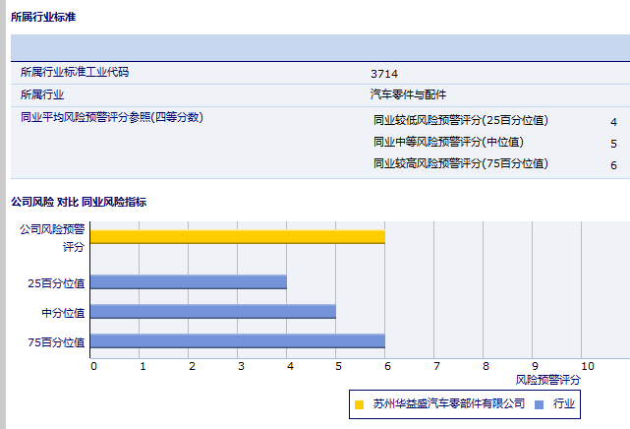This screenshot has height=429, width=630.
Task: Click 同业较高风险预警评分(75百分位值) text
Action: click(x=461, y=164)
